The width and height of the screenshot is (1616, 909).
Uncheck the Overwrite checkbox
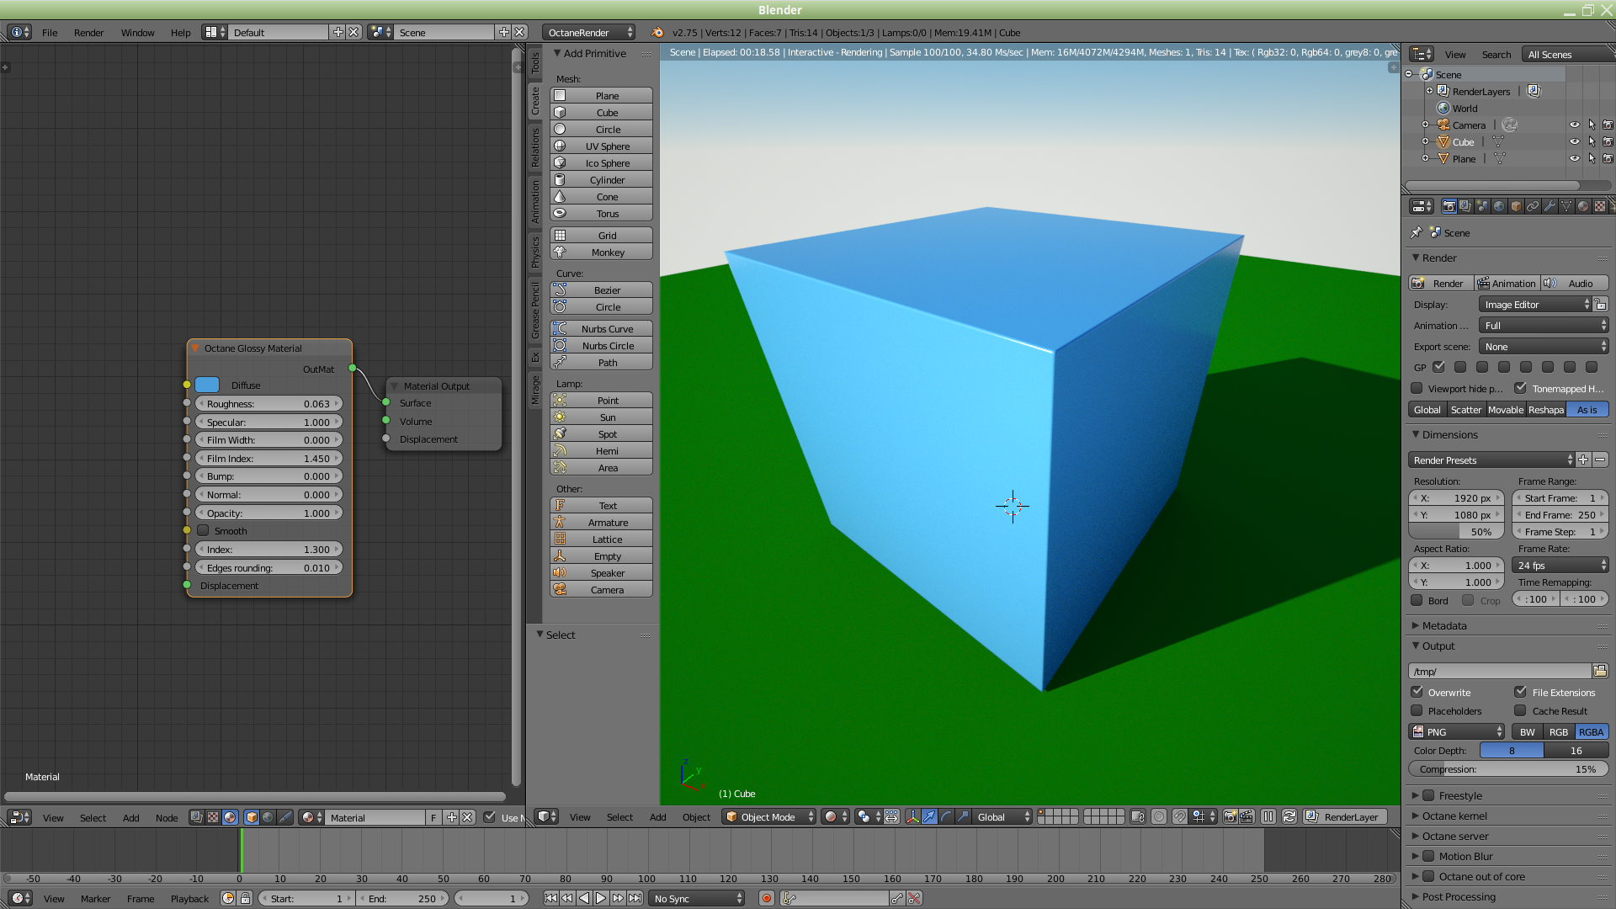(1417, 692)
